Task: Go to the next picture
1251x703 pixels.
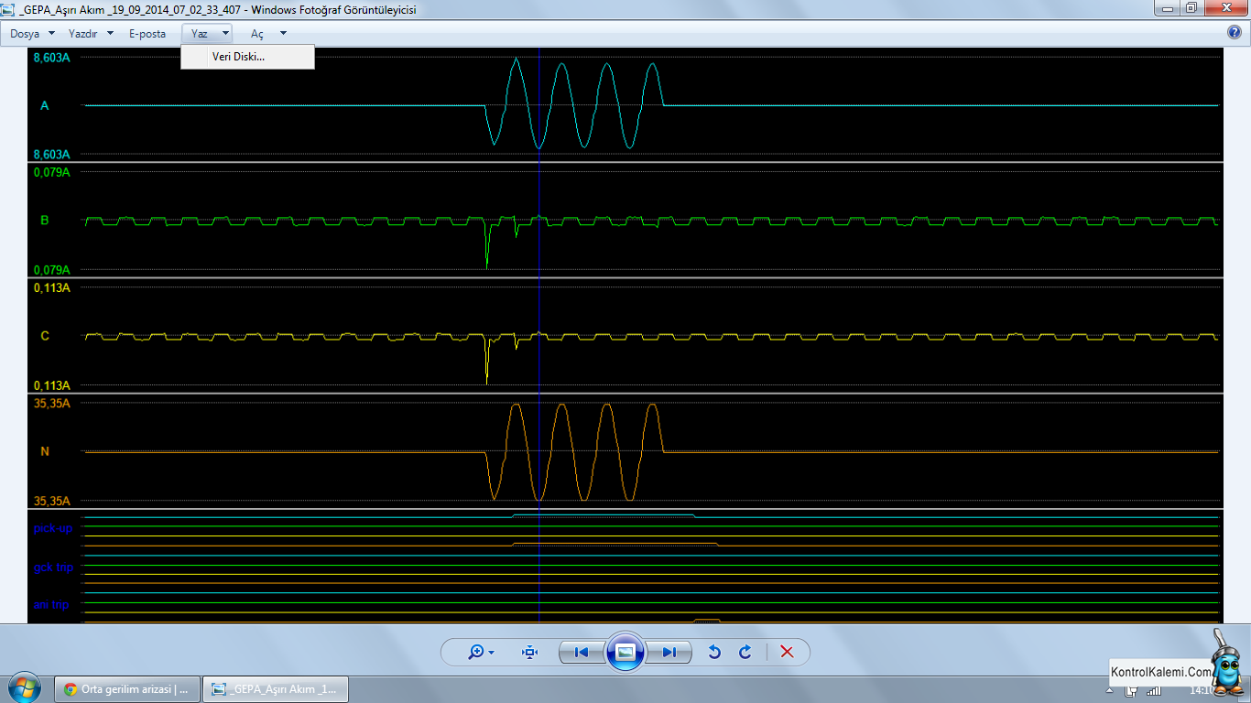Action: (669, 652)
